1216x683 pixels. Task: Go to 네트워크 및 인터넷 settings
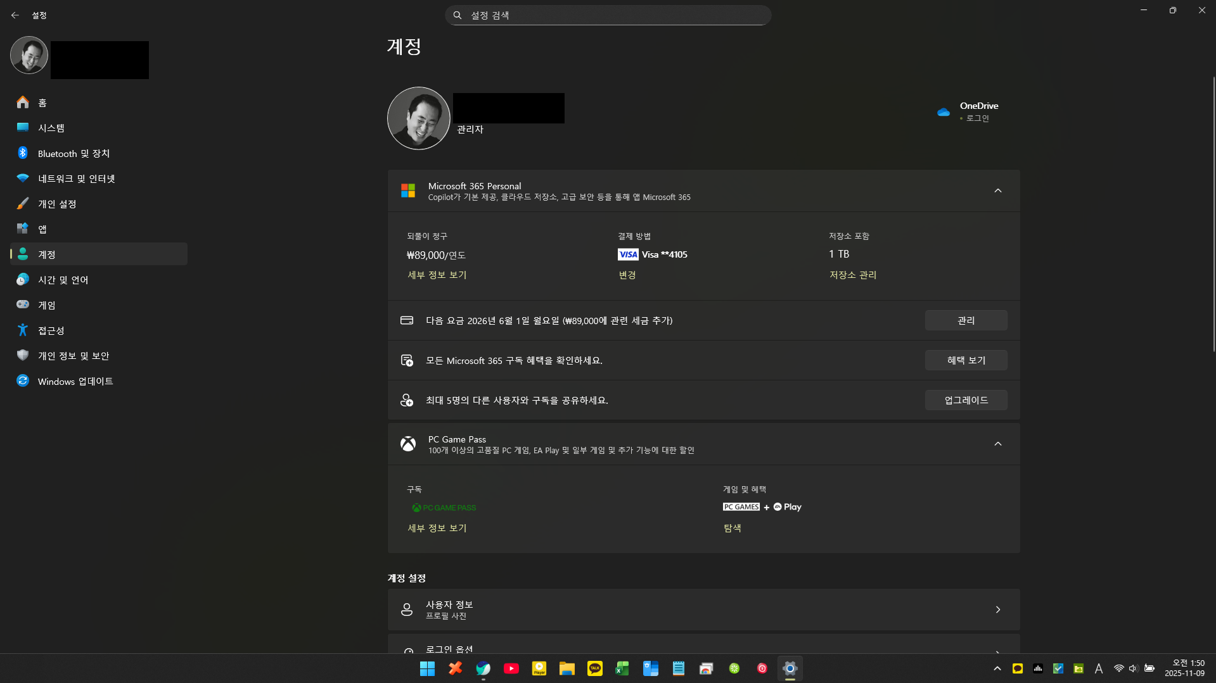(76, 179)
